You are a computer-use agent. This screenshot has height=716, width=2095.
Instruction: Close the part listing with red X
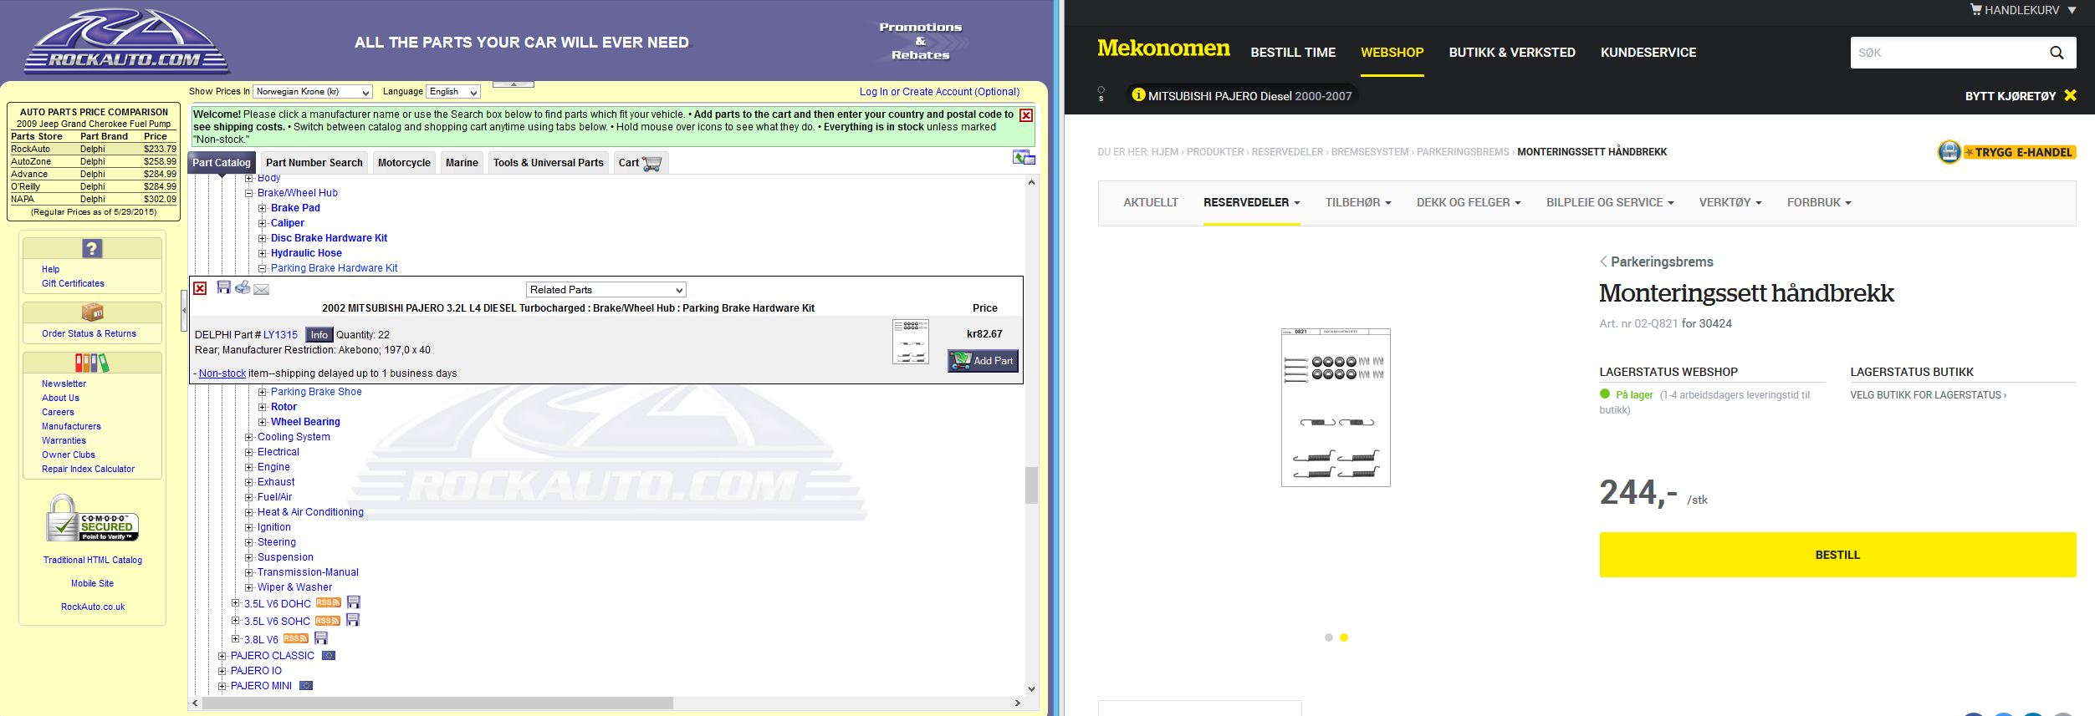click(200, 288)
